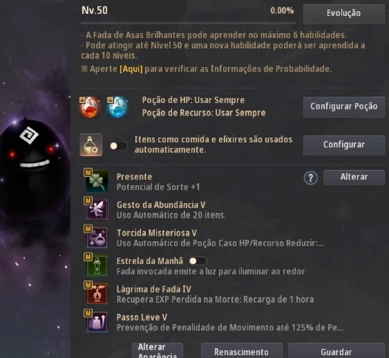
Task: Toggle the Estrela da Manhã light switch
Action: (198, 261)
